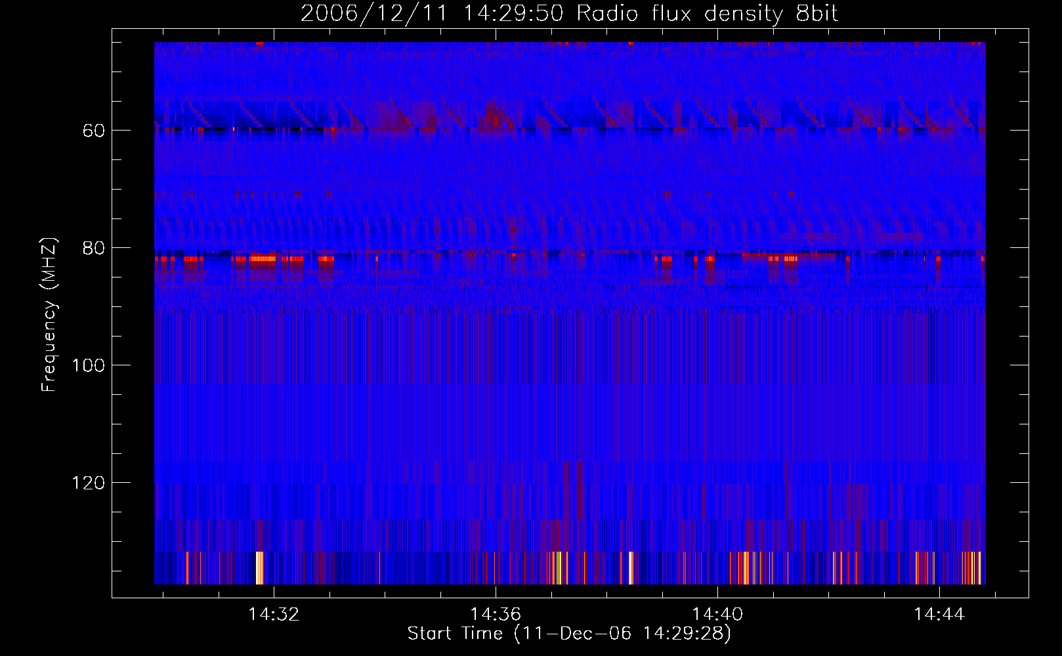Click the 14:40 time tick label

[717, 614]
